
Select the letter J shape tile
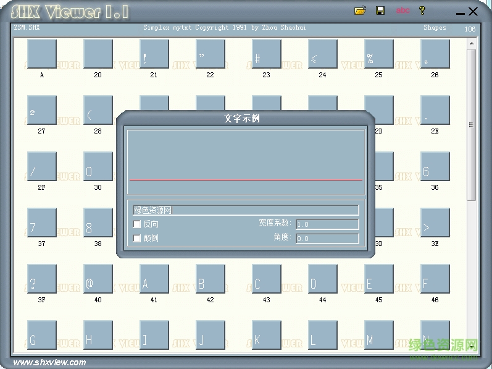(x=211, y=335)
